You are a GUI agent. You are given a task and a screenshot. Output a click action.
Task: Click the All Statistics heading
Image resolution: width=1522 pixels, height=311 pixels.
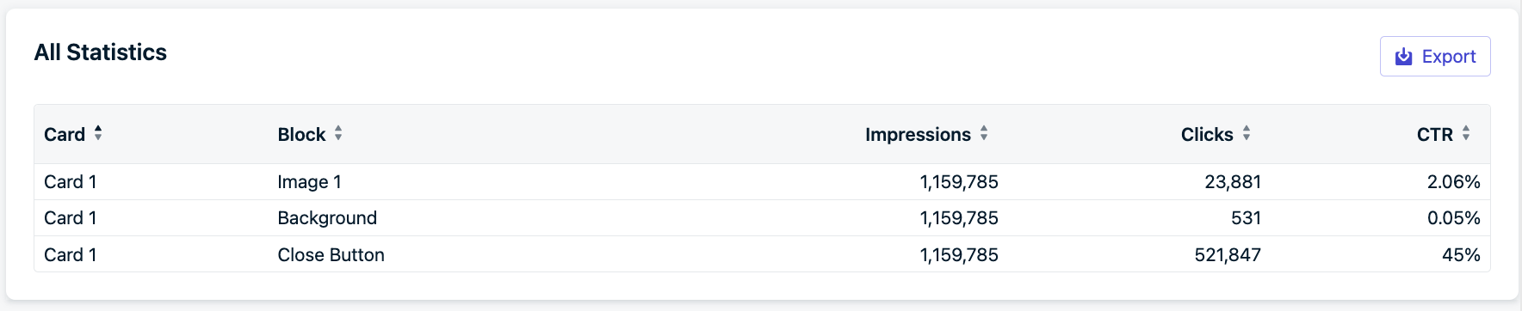point(101,52)
